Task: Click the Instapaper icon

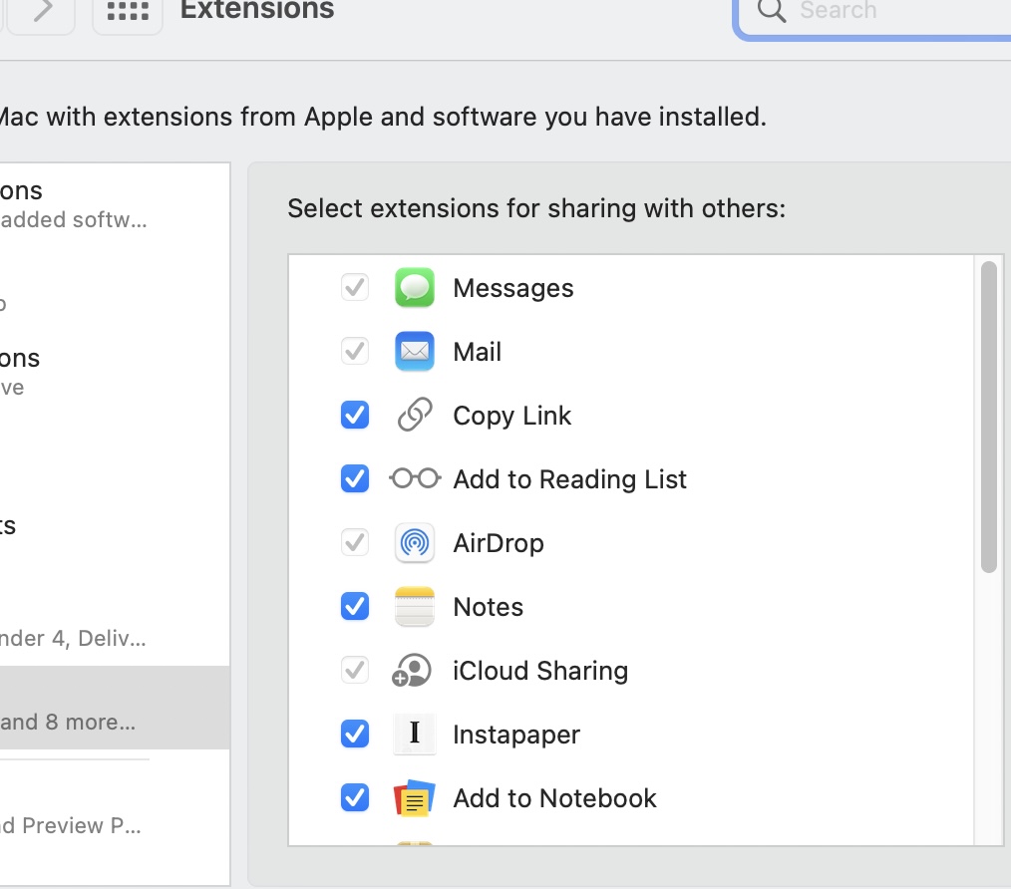Action: coord(414,734)
